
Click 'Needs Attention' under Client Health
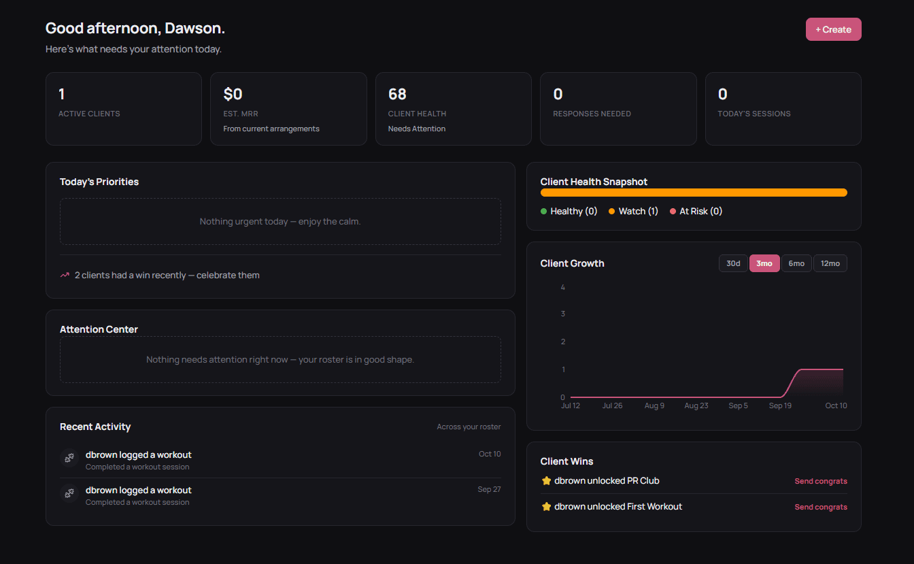417,129
